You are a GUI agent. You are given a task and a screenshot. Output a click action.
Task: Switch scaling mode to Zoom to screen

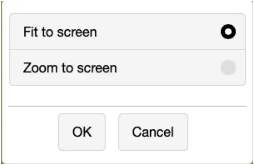[x=228, y=68]
